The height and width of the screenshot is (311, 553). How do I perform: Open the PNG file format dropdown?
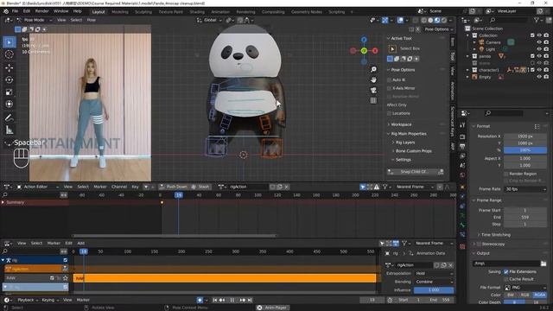click(x=525, y=288)
